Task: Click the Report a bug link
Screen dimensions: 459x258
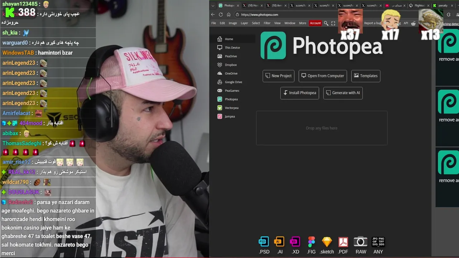Action: (373, 23)
